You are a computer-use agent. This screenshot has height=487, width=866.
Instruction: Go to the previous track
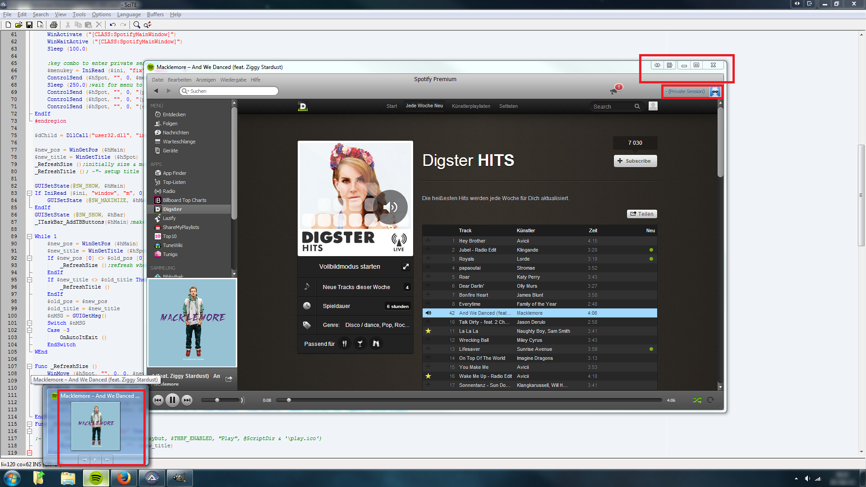[158, 400]
